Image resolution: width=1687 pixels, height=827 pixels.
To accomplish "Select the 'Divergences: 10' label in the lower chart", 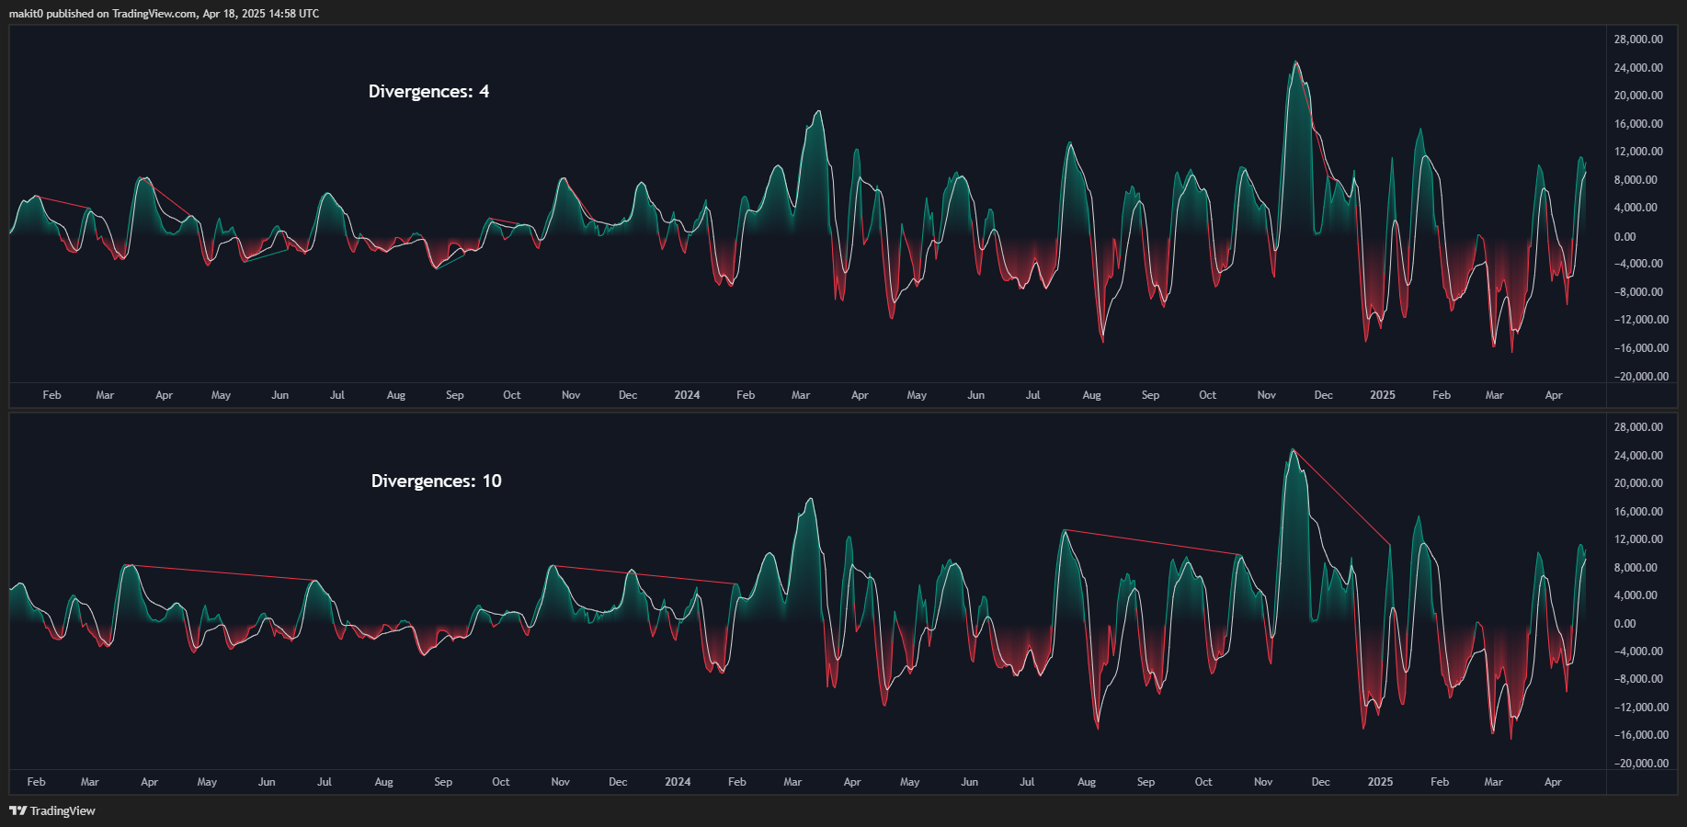I will point(436,481).
